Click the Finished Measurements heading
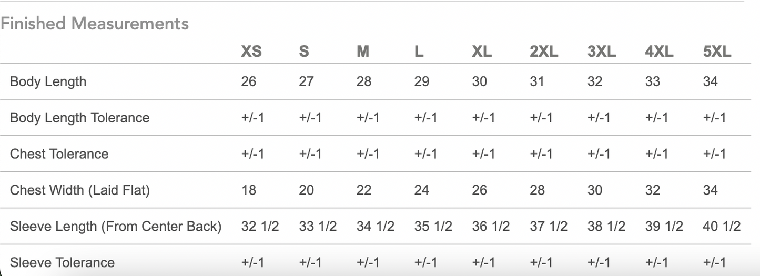The image size is (760, 276). [95, 24]
